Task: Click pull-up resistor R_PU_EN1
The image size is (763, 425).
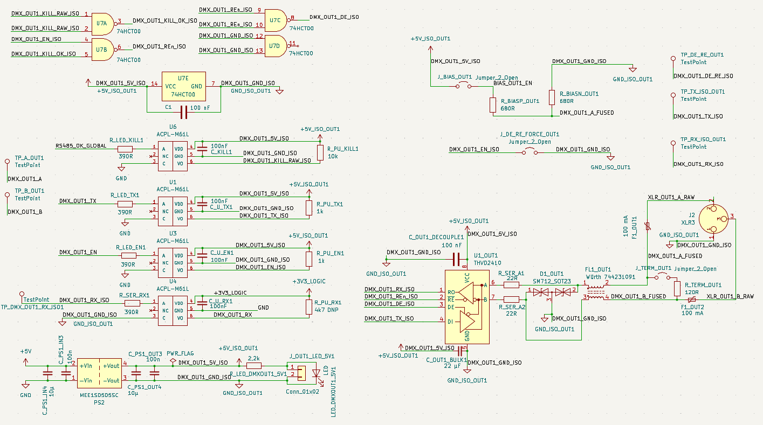Action: [309, 259]
